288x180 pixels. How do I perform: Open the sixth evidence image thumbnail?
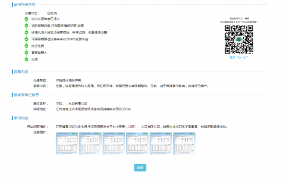tap(184, 144)
